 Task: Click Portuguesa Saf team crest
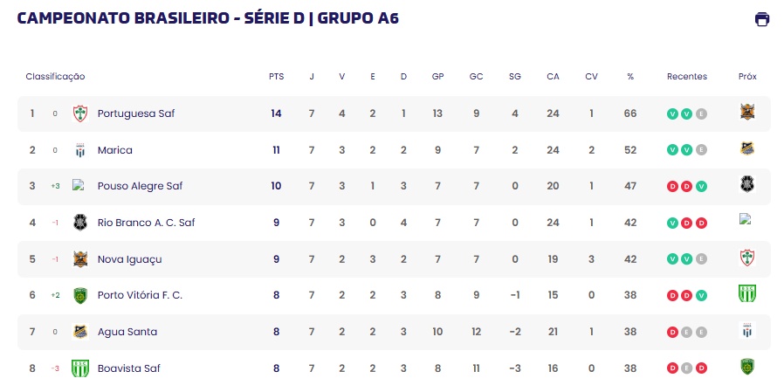(x=80, y=113)
